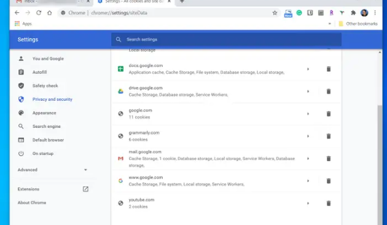The height and width of the screenshot is (225, 387).
Task: Show hidden bookmarks chevron
Action: [x=330, y=24]
